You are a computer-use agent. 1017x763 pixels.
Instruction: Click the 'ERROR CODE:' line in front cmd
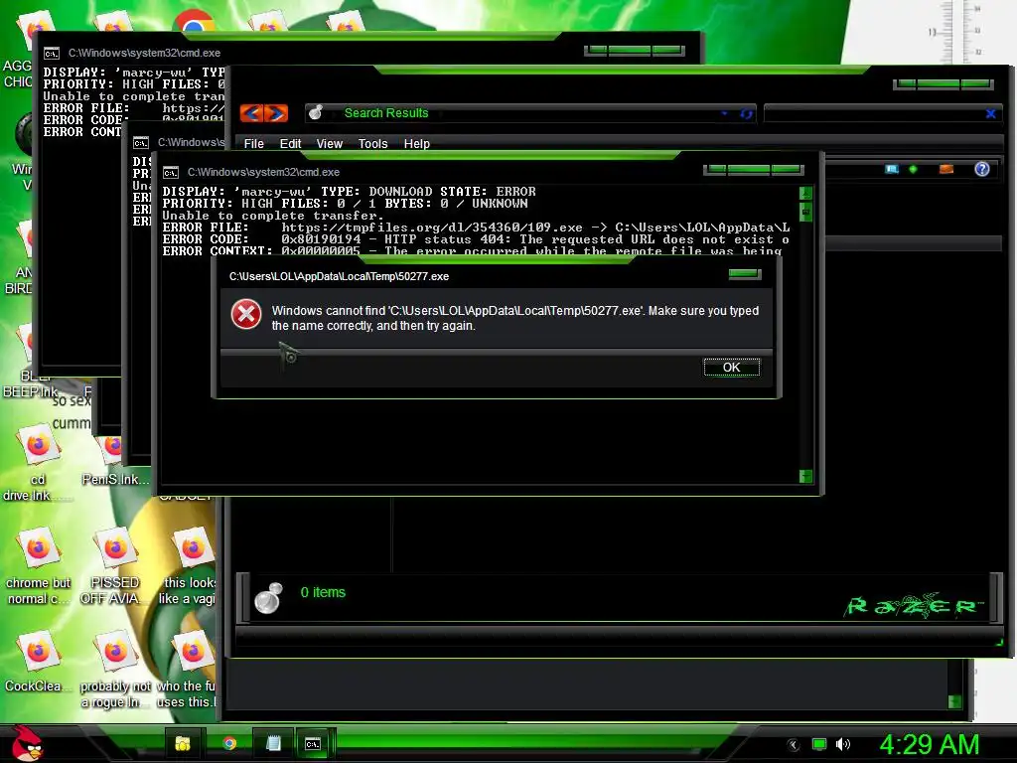click(476, 239)
